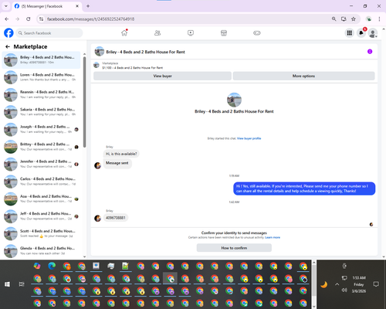Open the Briley conversation in the list
The image size is (386, 309).
(41, 59)
